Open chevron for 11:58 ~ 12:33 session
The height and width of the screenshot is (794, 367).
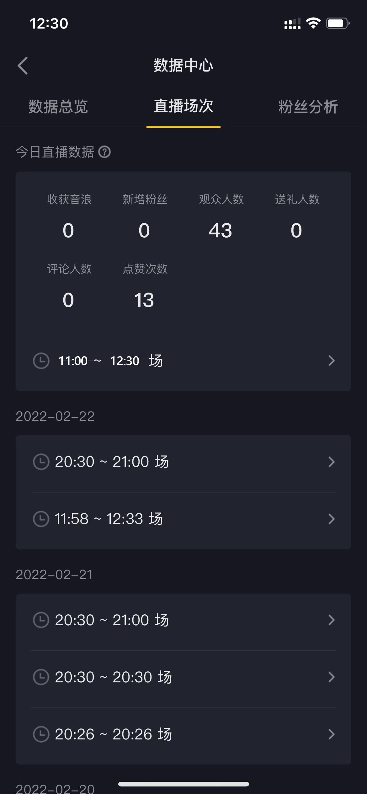click(x=331, y=519)
